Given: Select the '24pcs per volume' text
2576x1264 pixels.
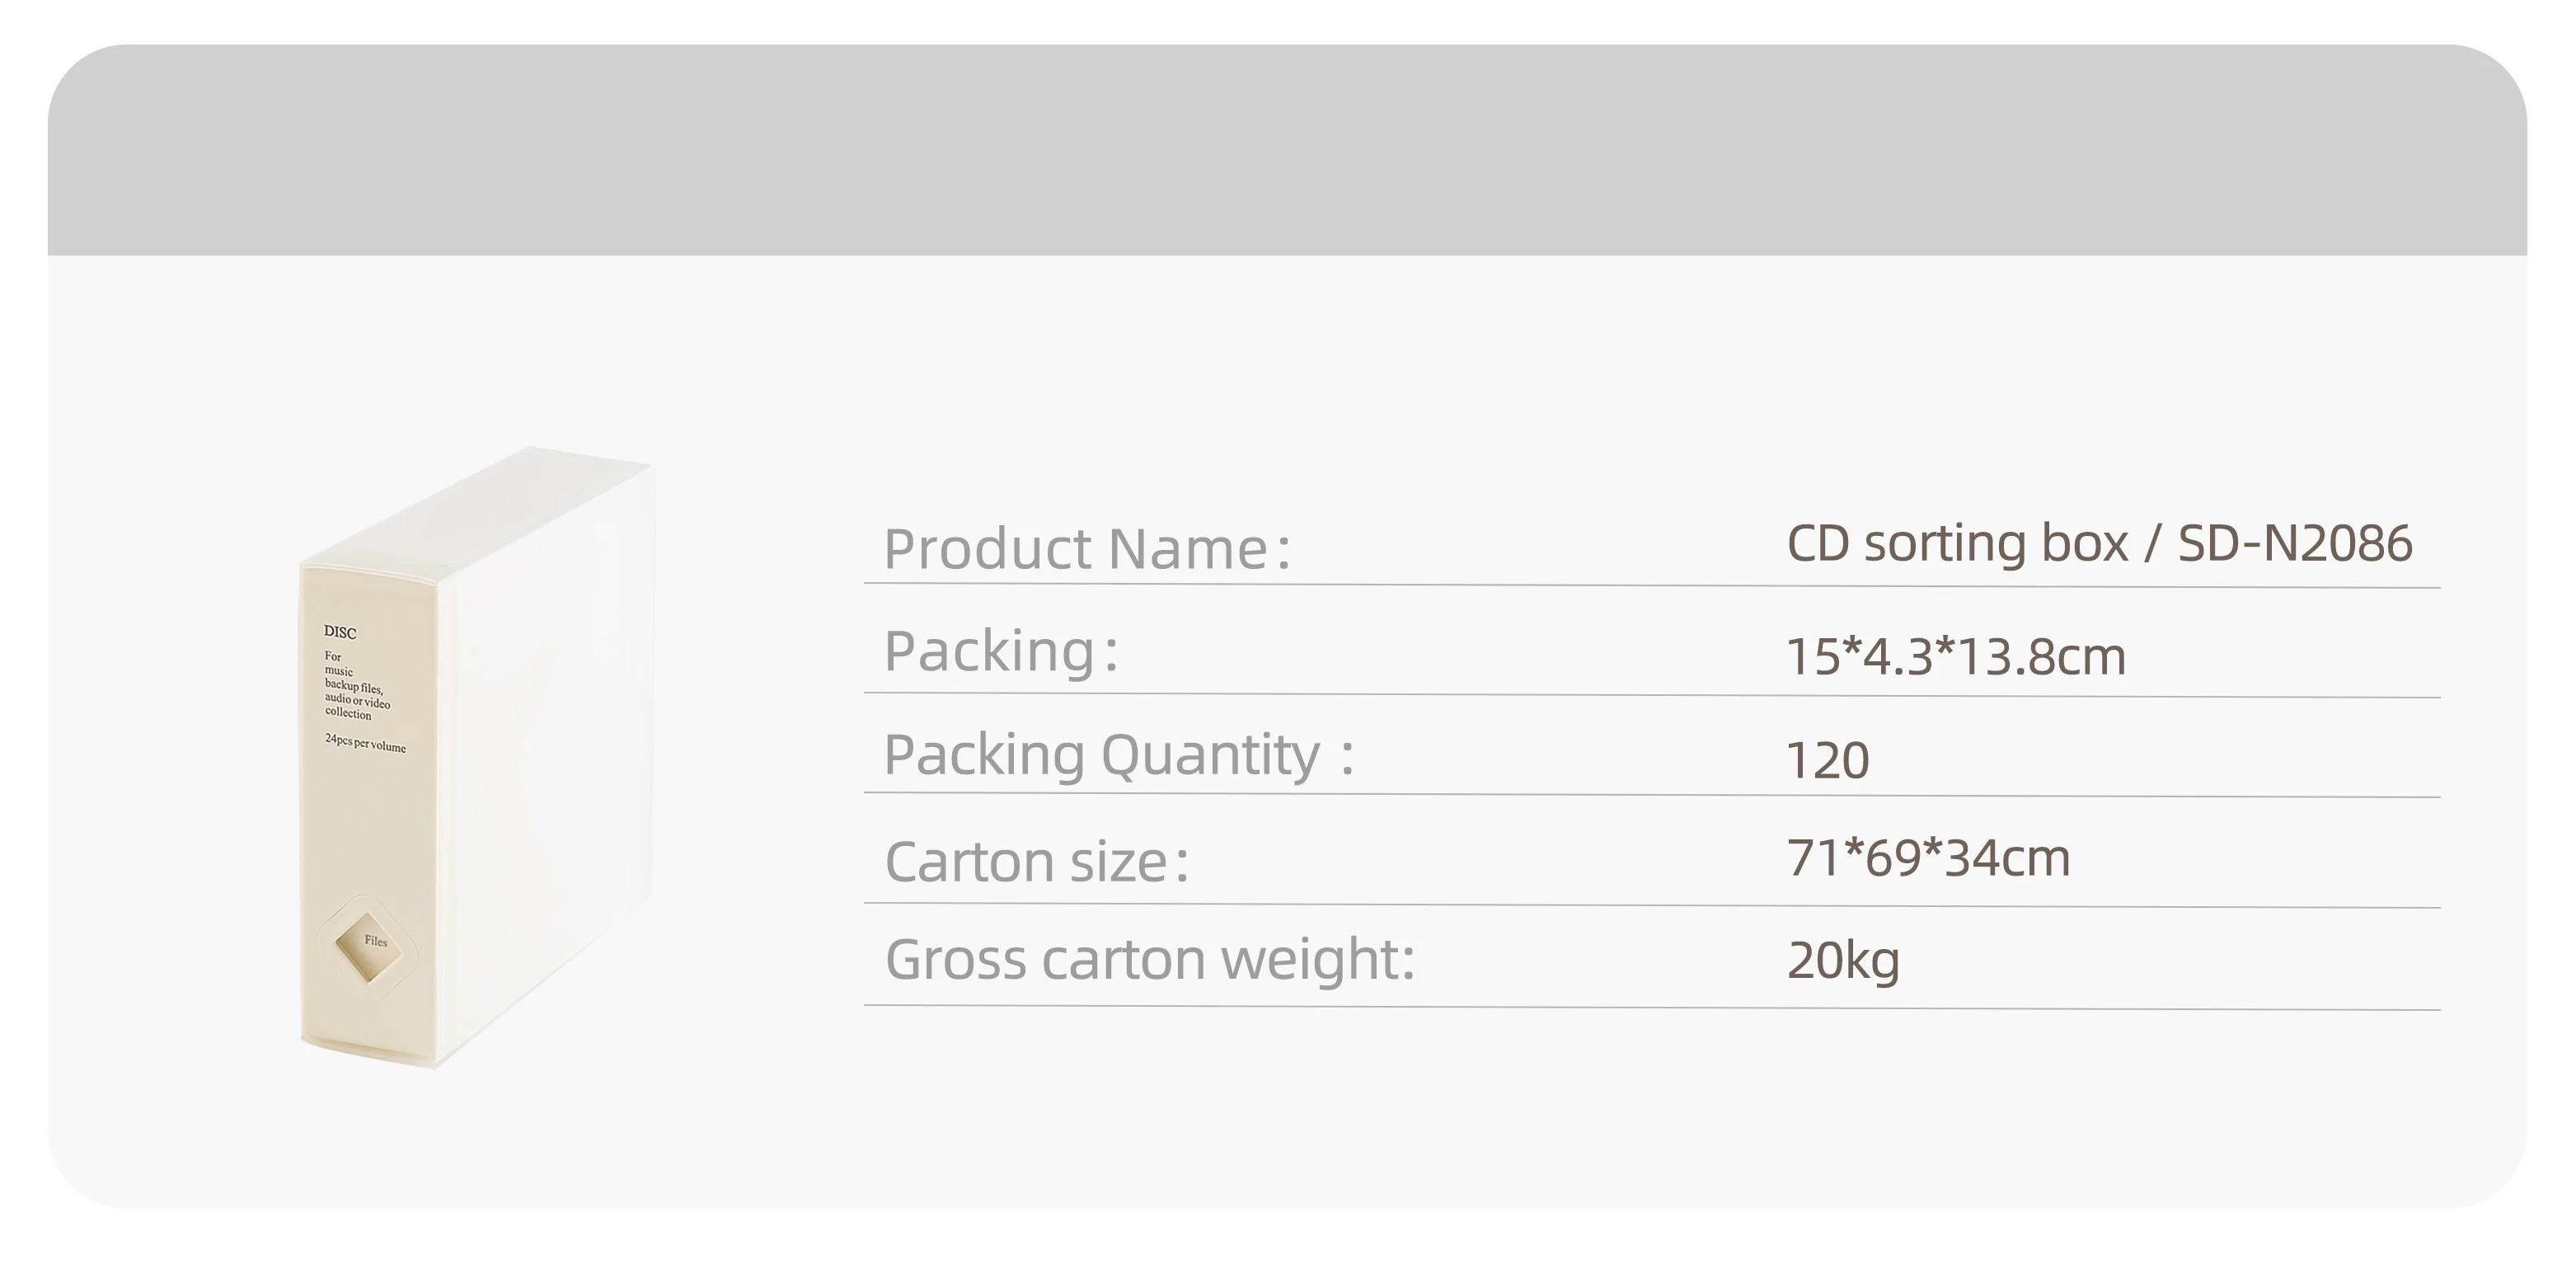Looking at the screenshot, I should (365, 743).
